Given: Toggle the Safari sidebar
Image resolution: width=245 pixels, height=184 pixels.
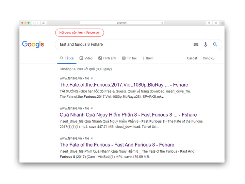Looking at the screenshot, I should click(44, 23).
